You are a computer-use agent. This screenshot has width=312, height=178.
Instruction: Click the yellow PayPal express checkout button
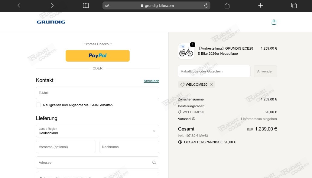coord(97,56)
